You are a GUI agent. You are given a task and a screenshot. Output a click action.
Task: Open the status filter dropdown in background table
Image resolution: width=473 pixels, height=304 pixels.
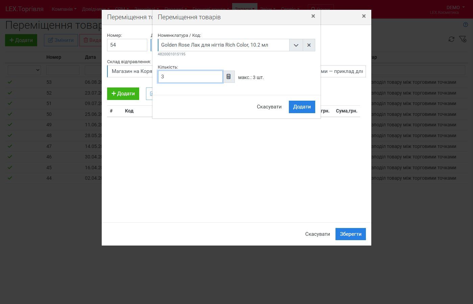tap(24, 70)
